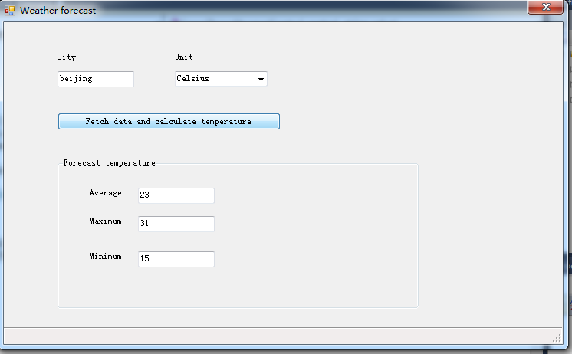The height and width of the screenshot is (354, 572).
Task: Click Fetch data and calculate temperature button
Action: click(x=169, y=121)
